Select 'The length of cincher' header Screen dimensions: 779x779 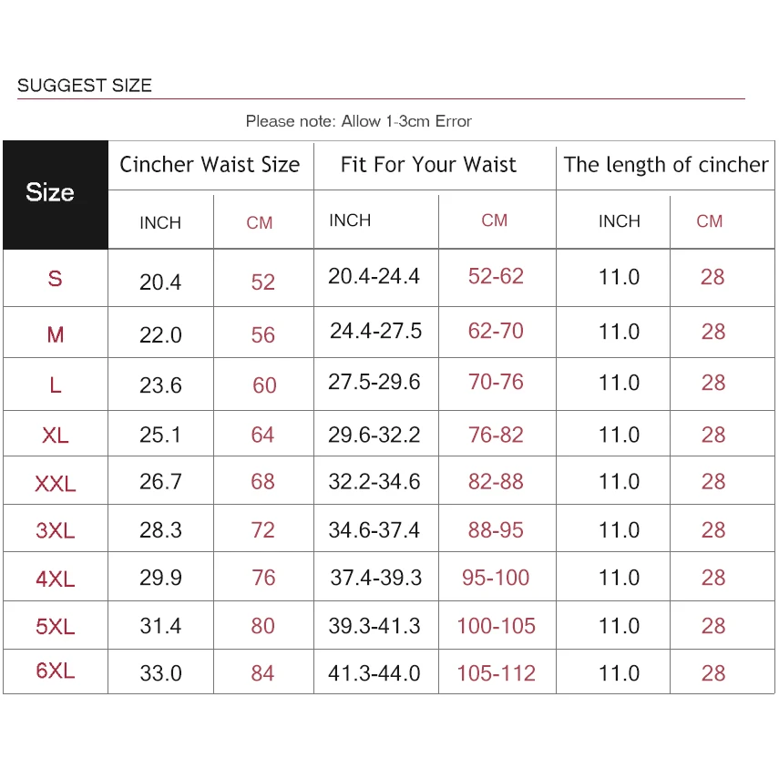(x=666, y=165)
